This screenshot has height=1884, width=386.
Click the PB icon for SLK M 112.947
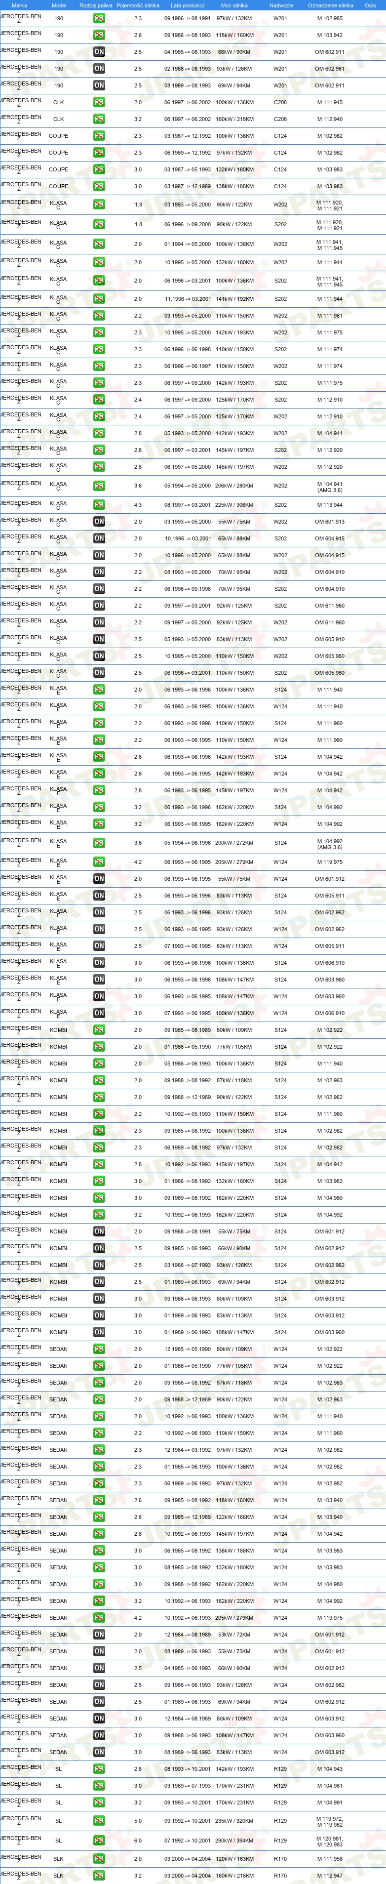pyautogui.click(x=99, y=1875)
